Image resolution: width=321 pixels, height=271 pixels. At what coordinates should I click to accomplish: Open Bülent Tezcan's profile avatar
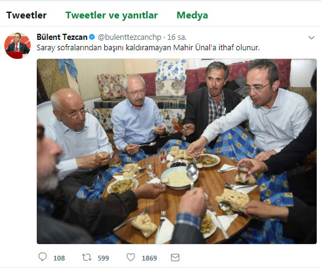pyautogui.click(x=17, y=45)
